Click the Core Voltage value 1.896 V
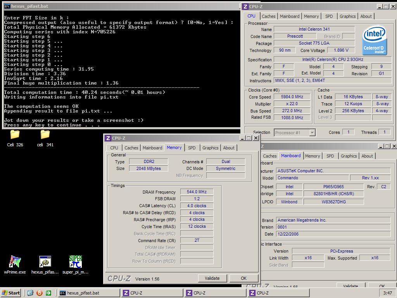 (341, 50)
